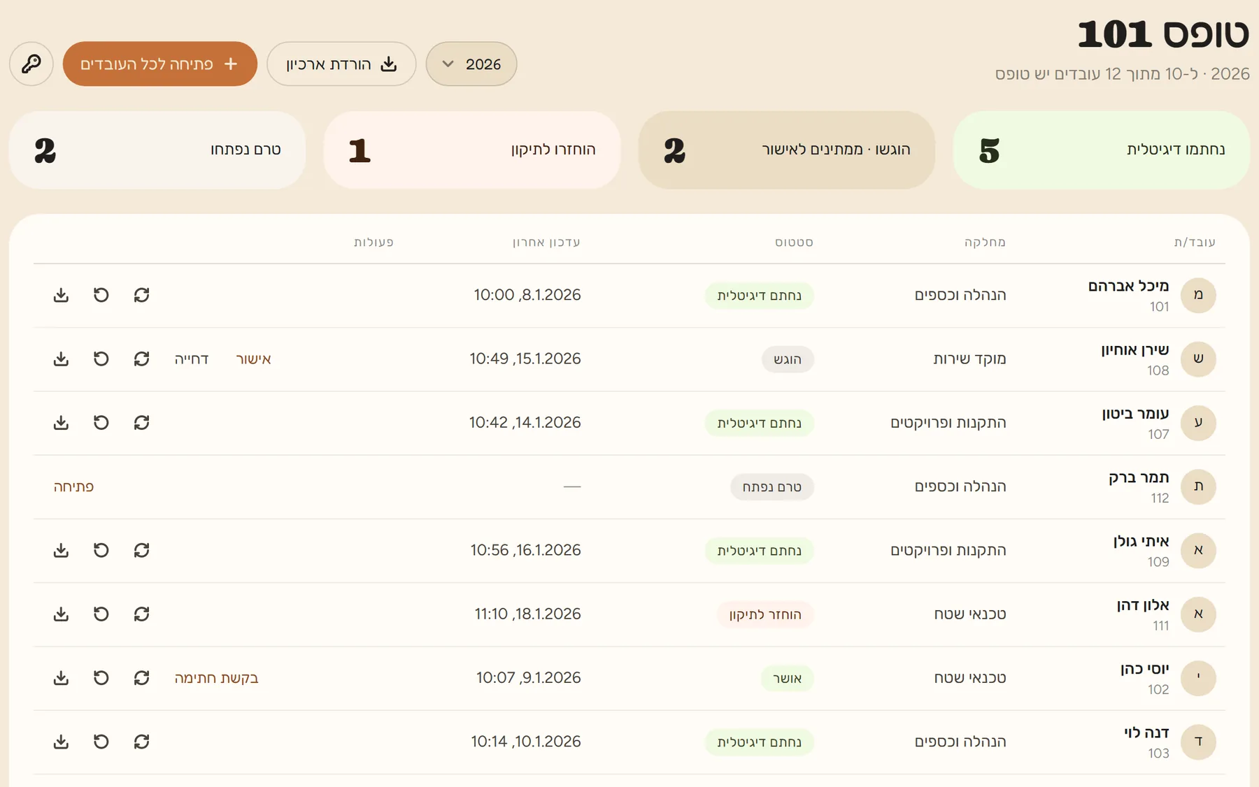Click the עובד/ת column header
1259x787 pixels.
click(x=1195, y=242)
